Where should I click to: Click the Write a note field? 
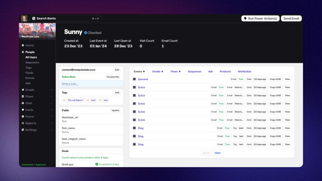click(x=91, y=84)
